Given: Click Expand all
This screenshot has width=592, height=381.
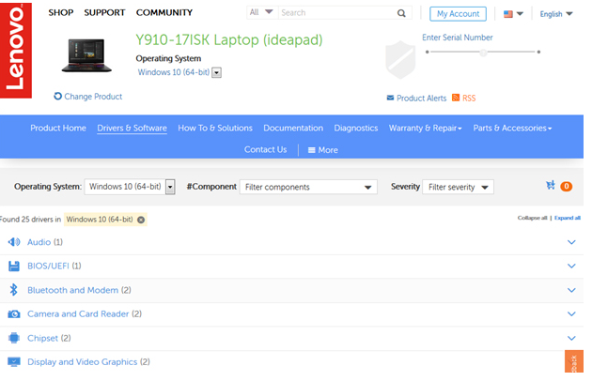Looking at the screenshot, I should (567, 218).
